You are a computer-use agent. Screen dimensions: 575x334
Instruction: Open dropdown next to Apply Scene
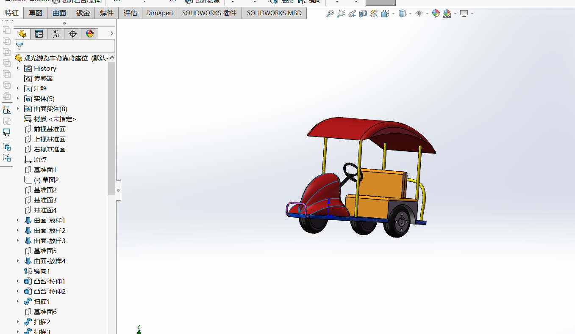tap(455, 14)
